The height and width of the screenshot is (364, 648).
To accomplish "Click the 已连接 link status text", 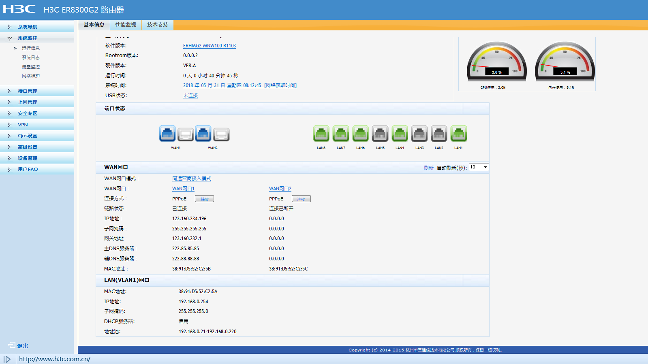I will (x=180, y=209).
